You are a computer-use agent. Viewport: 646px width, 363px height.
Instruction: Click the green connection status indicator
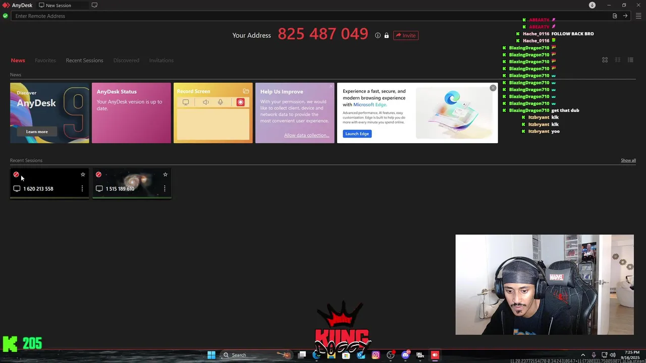point(5,16)
